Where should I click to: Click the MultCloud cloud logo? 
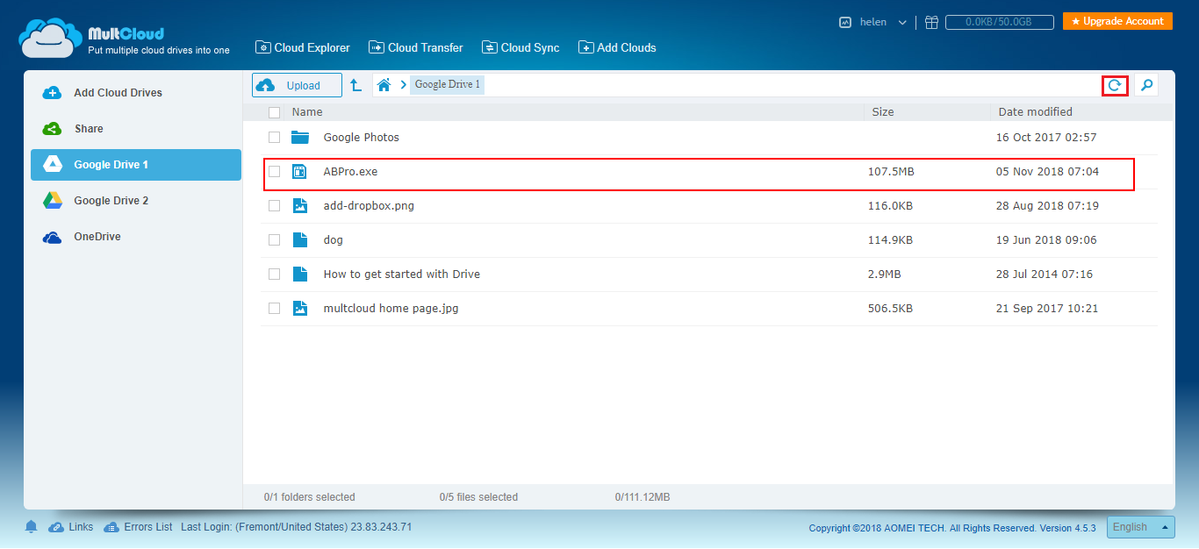(x=51, y=37)
